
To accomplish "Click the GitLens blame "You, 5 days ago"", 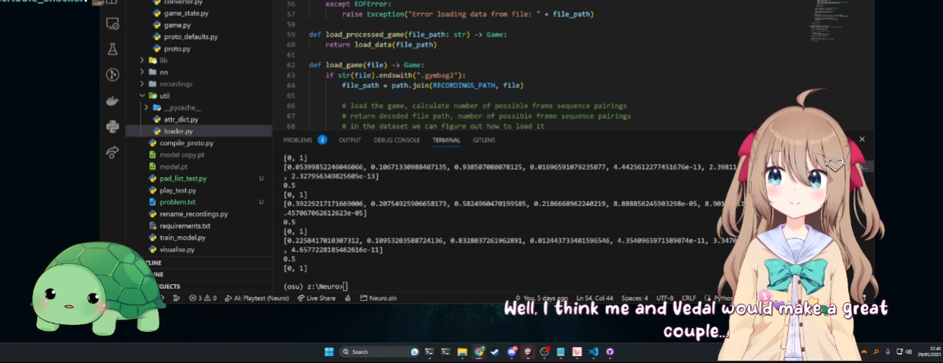I will 545,298.
